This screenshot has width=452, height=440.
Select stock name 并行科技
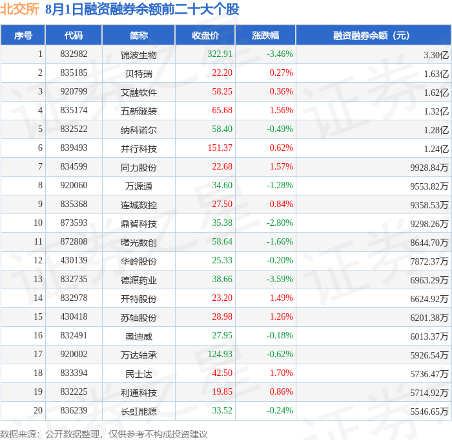[139, 149]
